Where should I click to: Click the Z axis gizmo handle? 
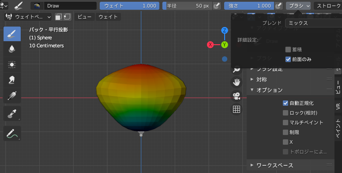(x=225, y=31)
